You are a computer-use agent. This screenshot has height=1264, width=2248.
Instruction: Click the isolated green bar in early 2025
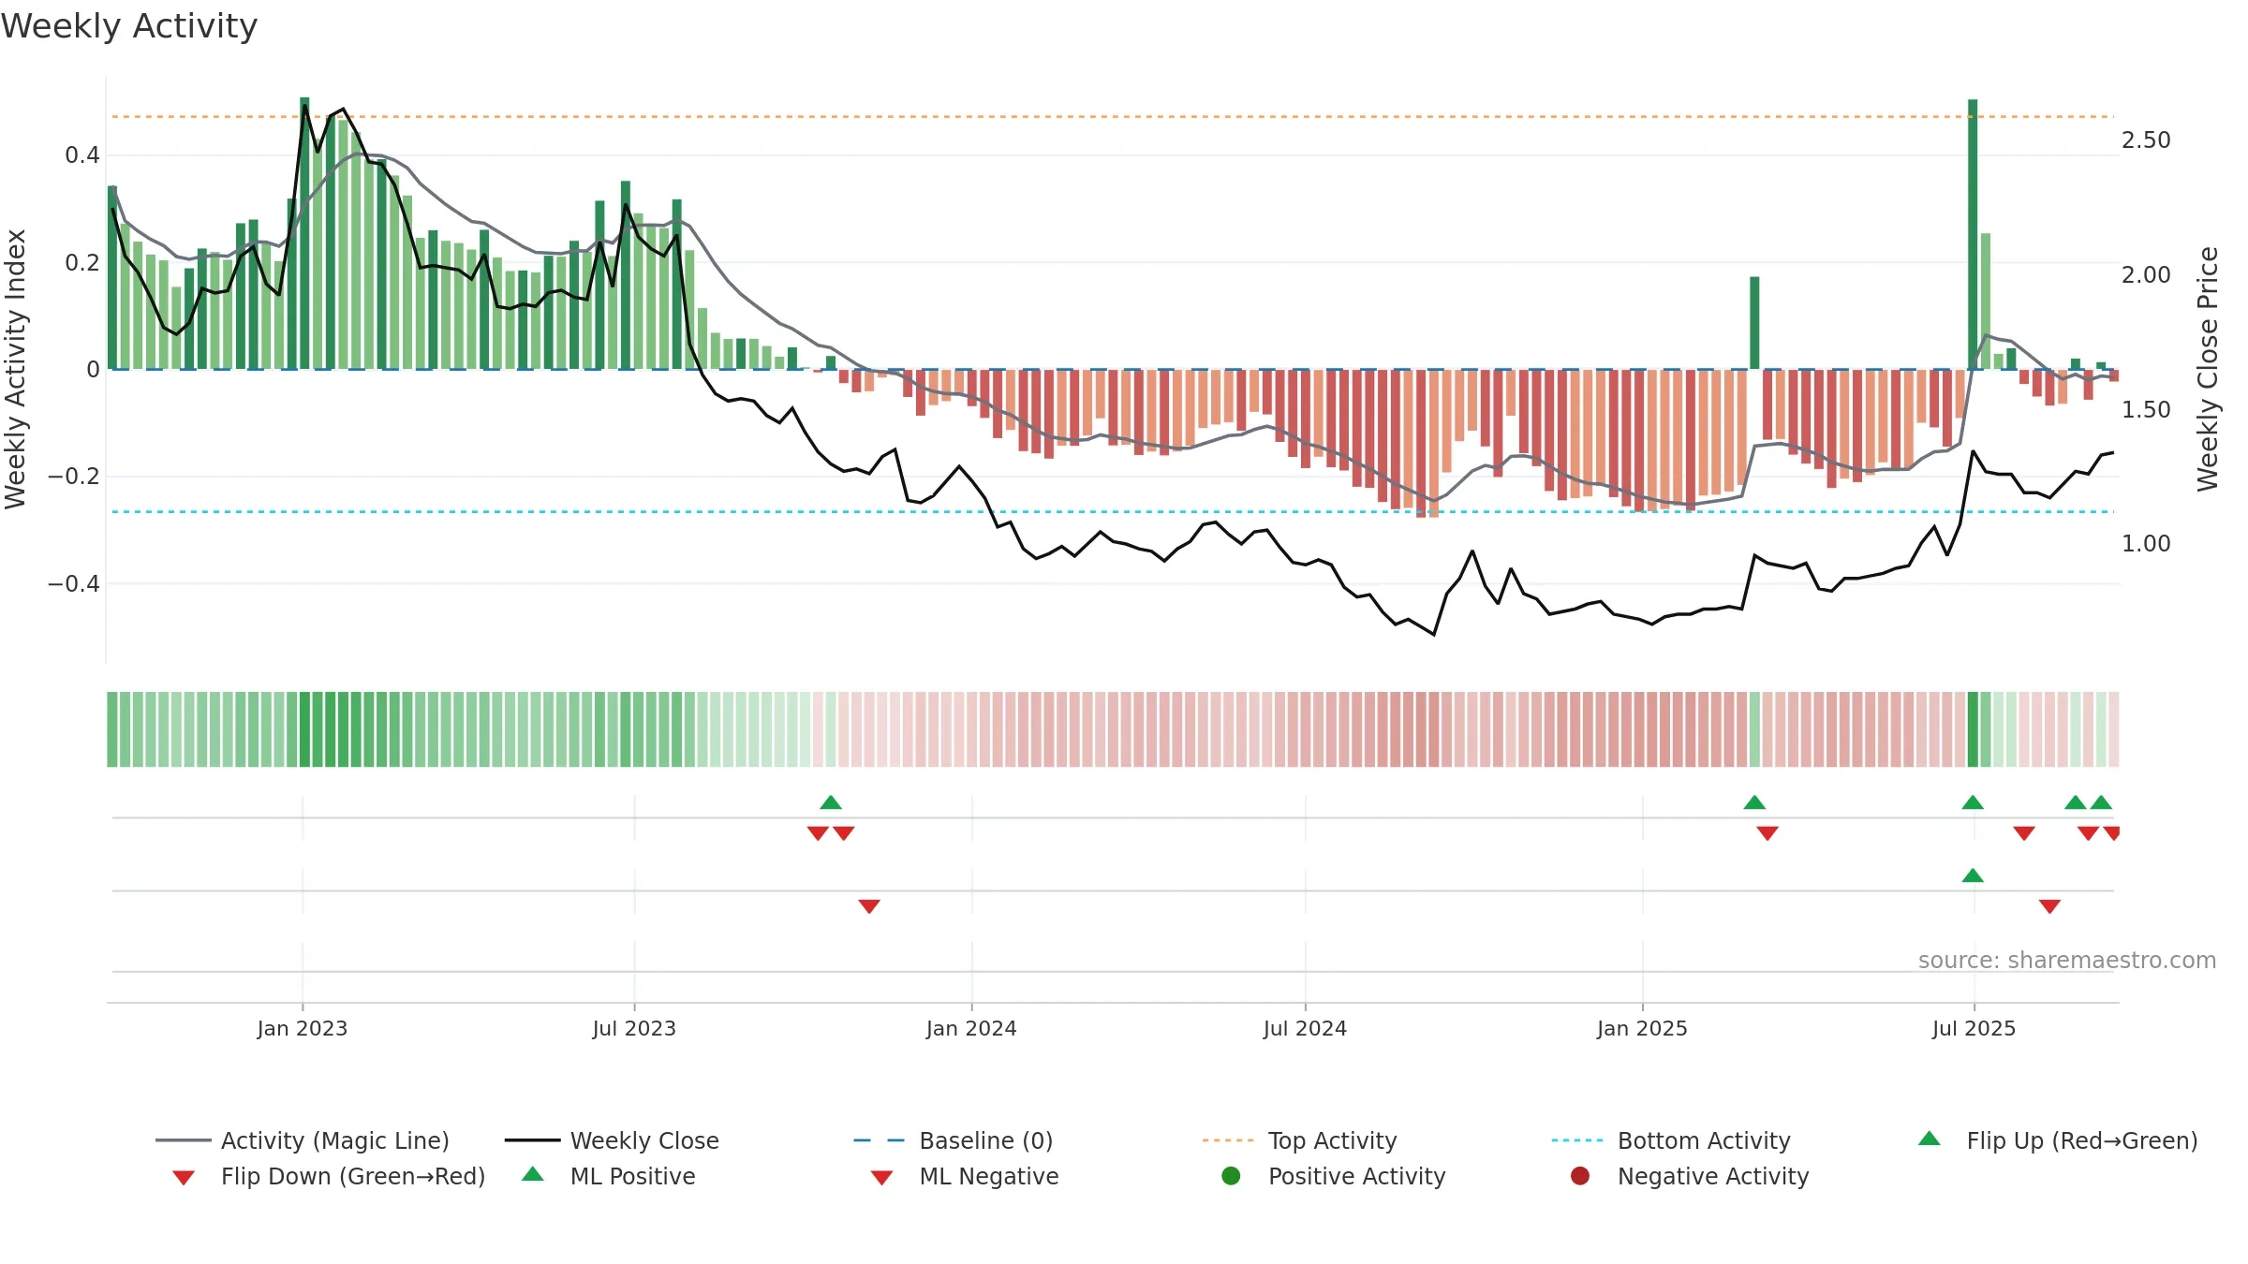tap(1754, 323)
